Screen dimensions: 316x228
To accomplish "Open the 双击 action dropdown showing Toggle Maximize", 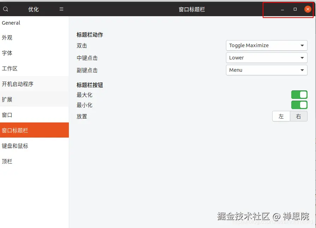I will tap(266, 45).
